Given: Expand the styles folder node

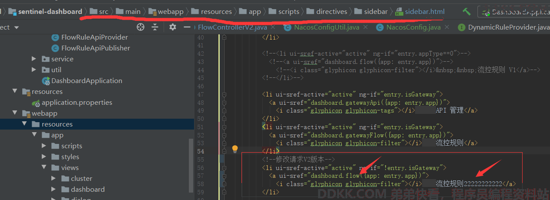Looking at the screenshot, I should click(44, 157).
